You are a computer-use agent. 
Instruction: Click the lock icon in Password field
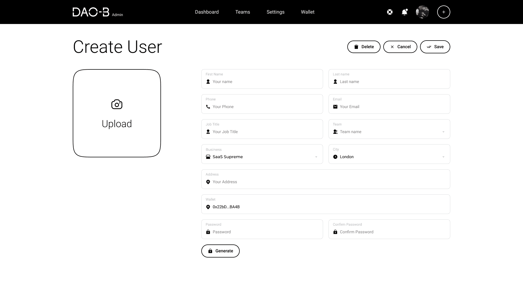point(208,232)
